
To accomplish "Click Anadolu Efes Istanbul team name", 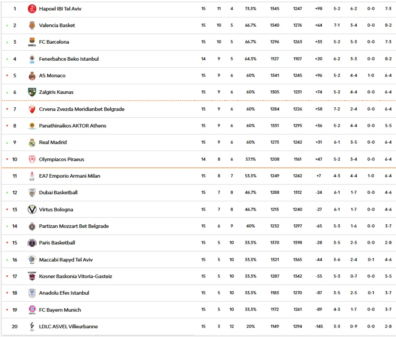I will [x=64, y=293].
